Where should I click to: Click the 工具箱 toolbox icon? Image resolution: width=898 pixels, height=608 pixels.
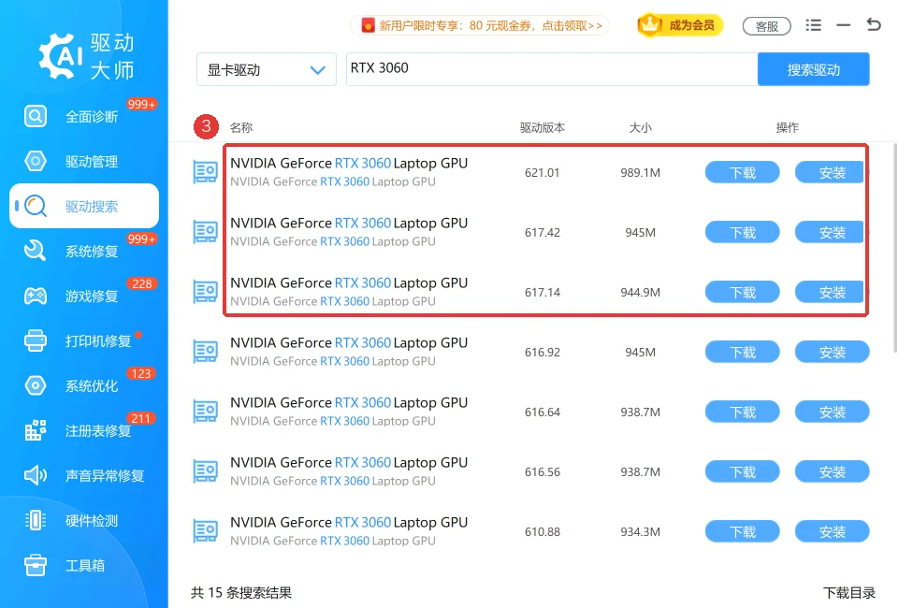(x=36, y=565)
